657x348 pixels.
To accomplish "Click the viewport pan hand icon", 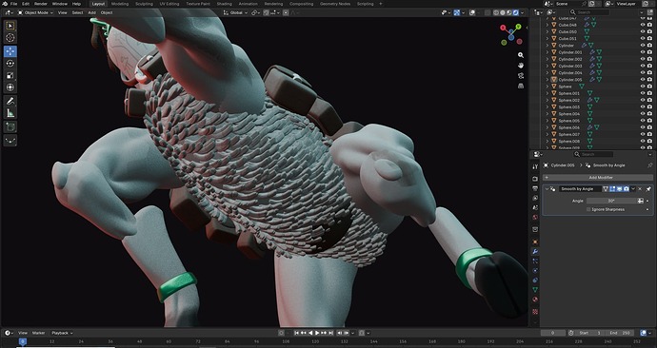I will (x=521, y=66).
